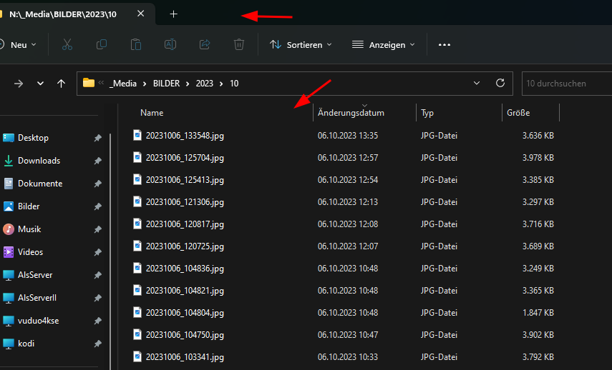The image size is (612, 370).
Task: Click the Paste clipboard icon
Action: pyautogui.click(x=136, y=45)
